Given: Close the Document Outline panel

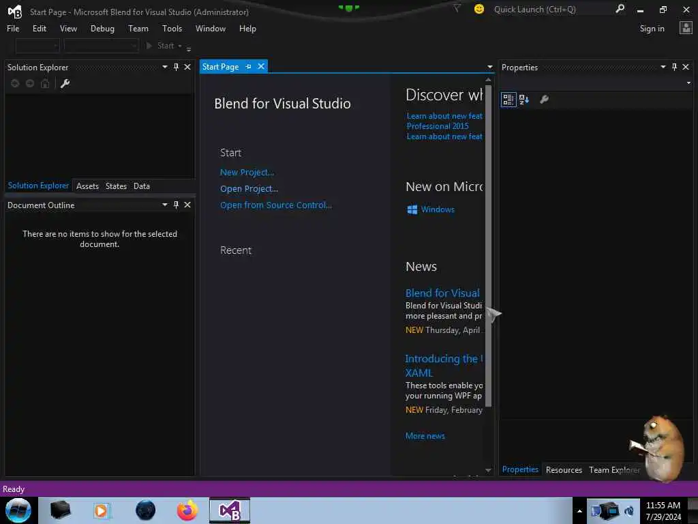Looking at the screenshot, I should [187, 205].
